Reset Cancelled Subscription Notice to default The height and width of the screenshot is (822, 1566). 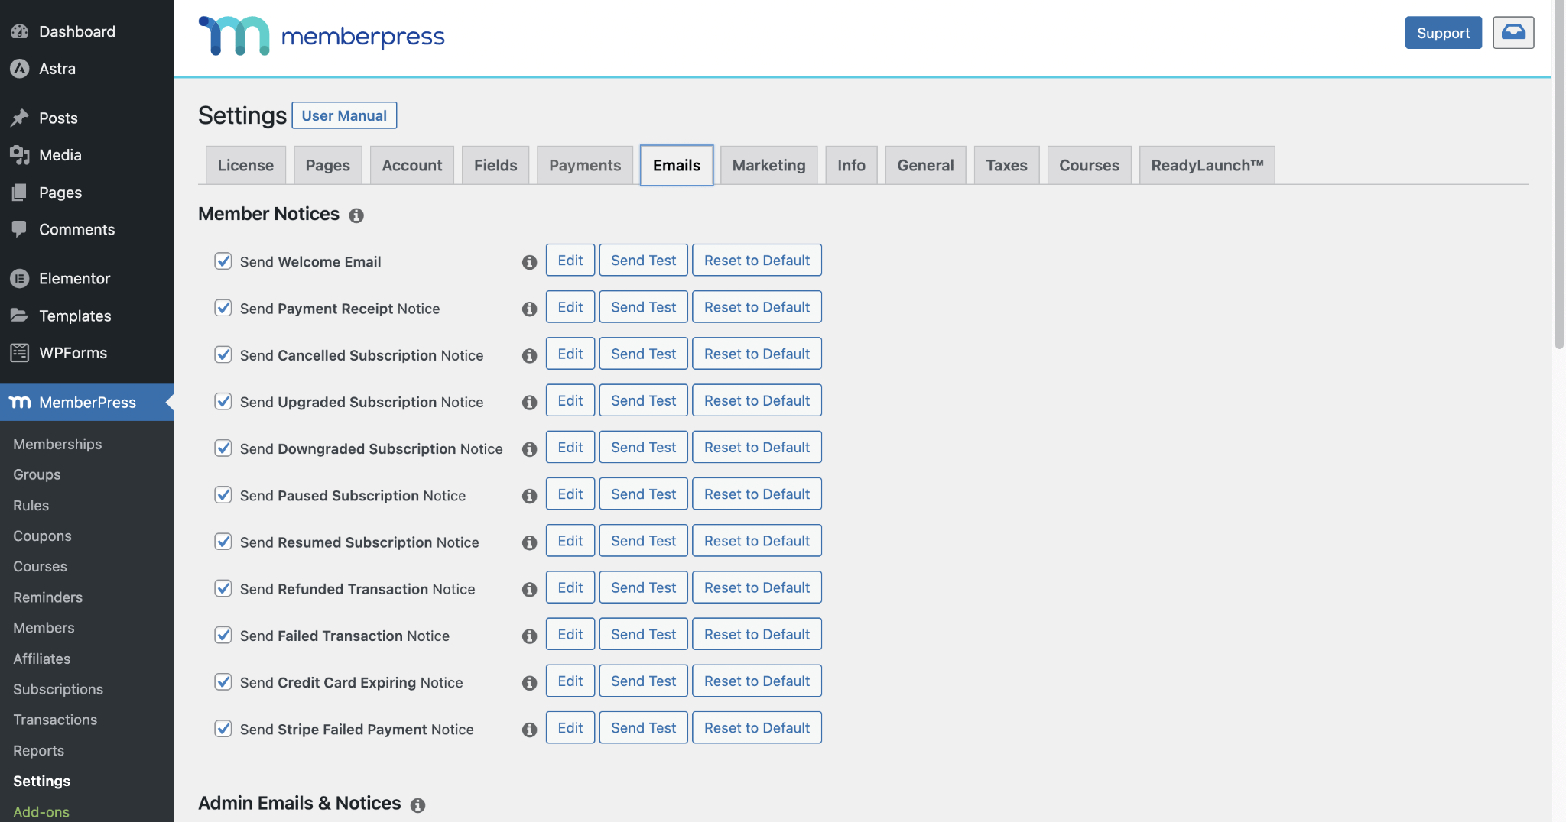pos(757,354)
